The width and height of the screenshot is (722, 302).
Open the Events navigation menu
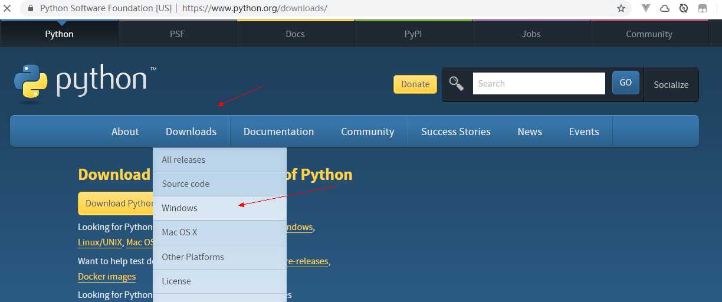pyautogui.click(x=584, y=132)
